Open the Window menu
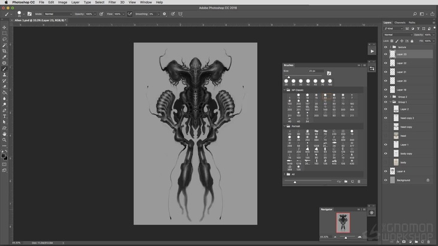 point(146,2)
